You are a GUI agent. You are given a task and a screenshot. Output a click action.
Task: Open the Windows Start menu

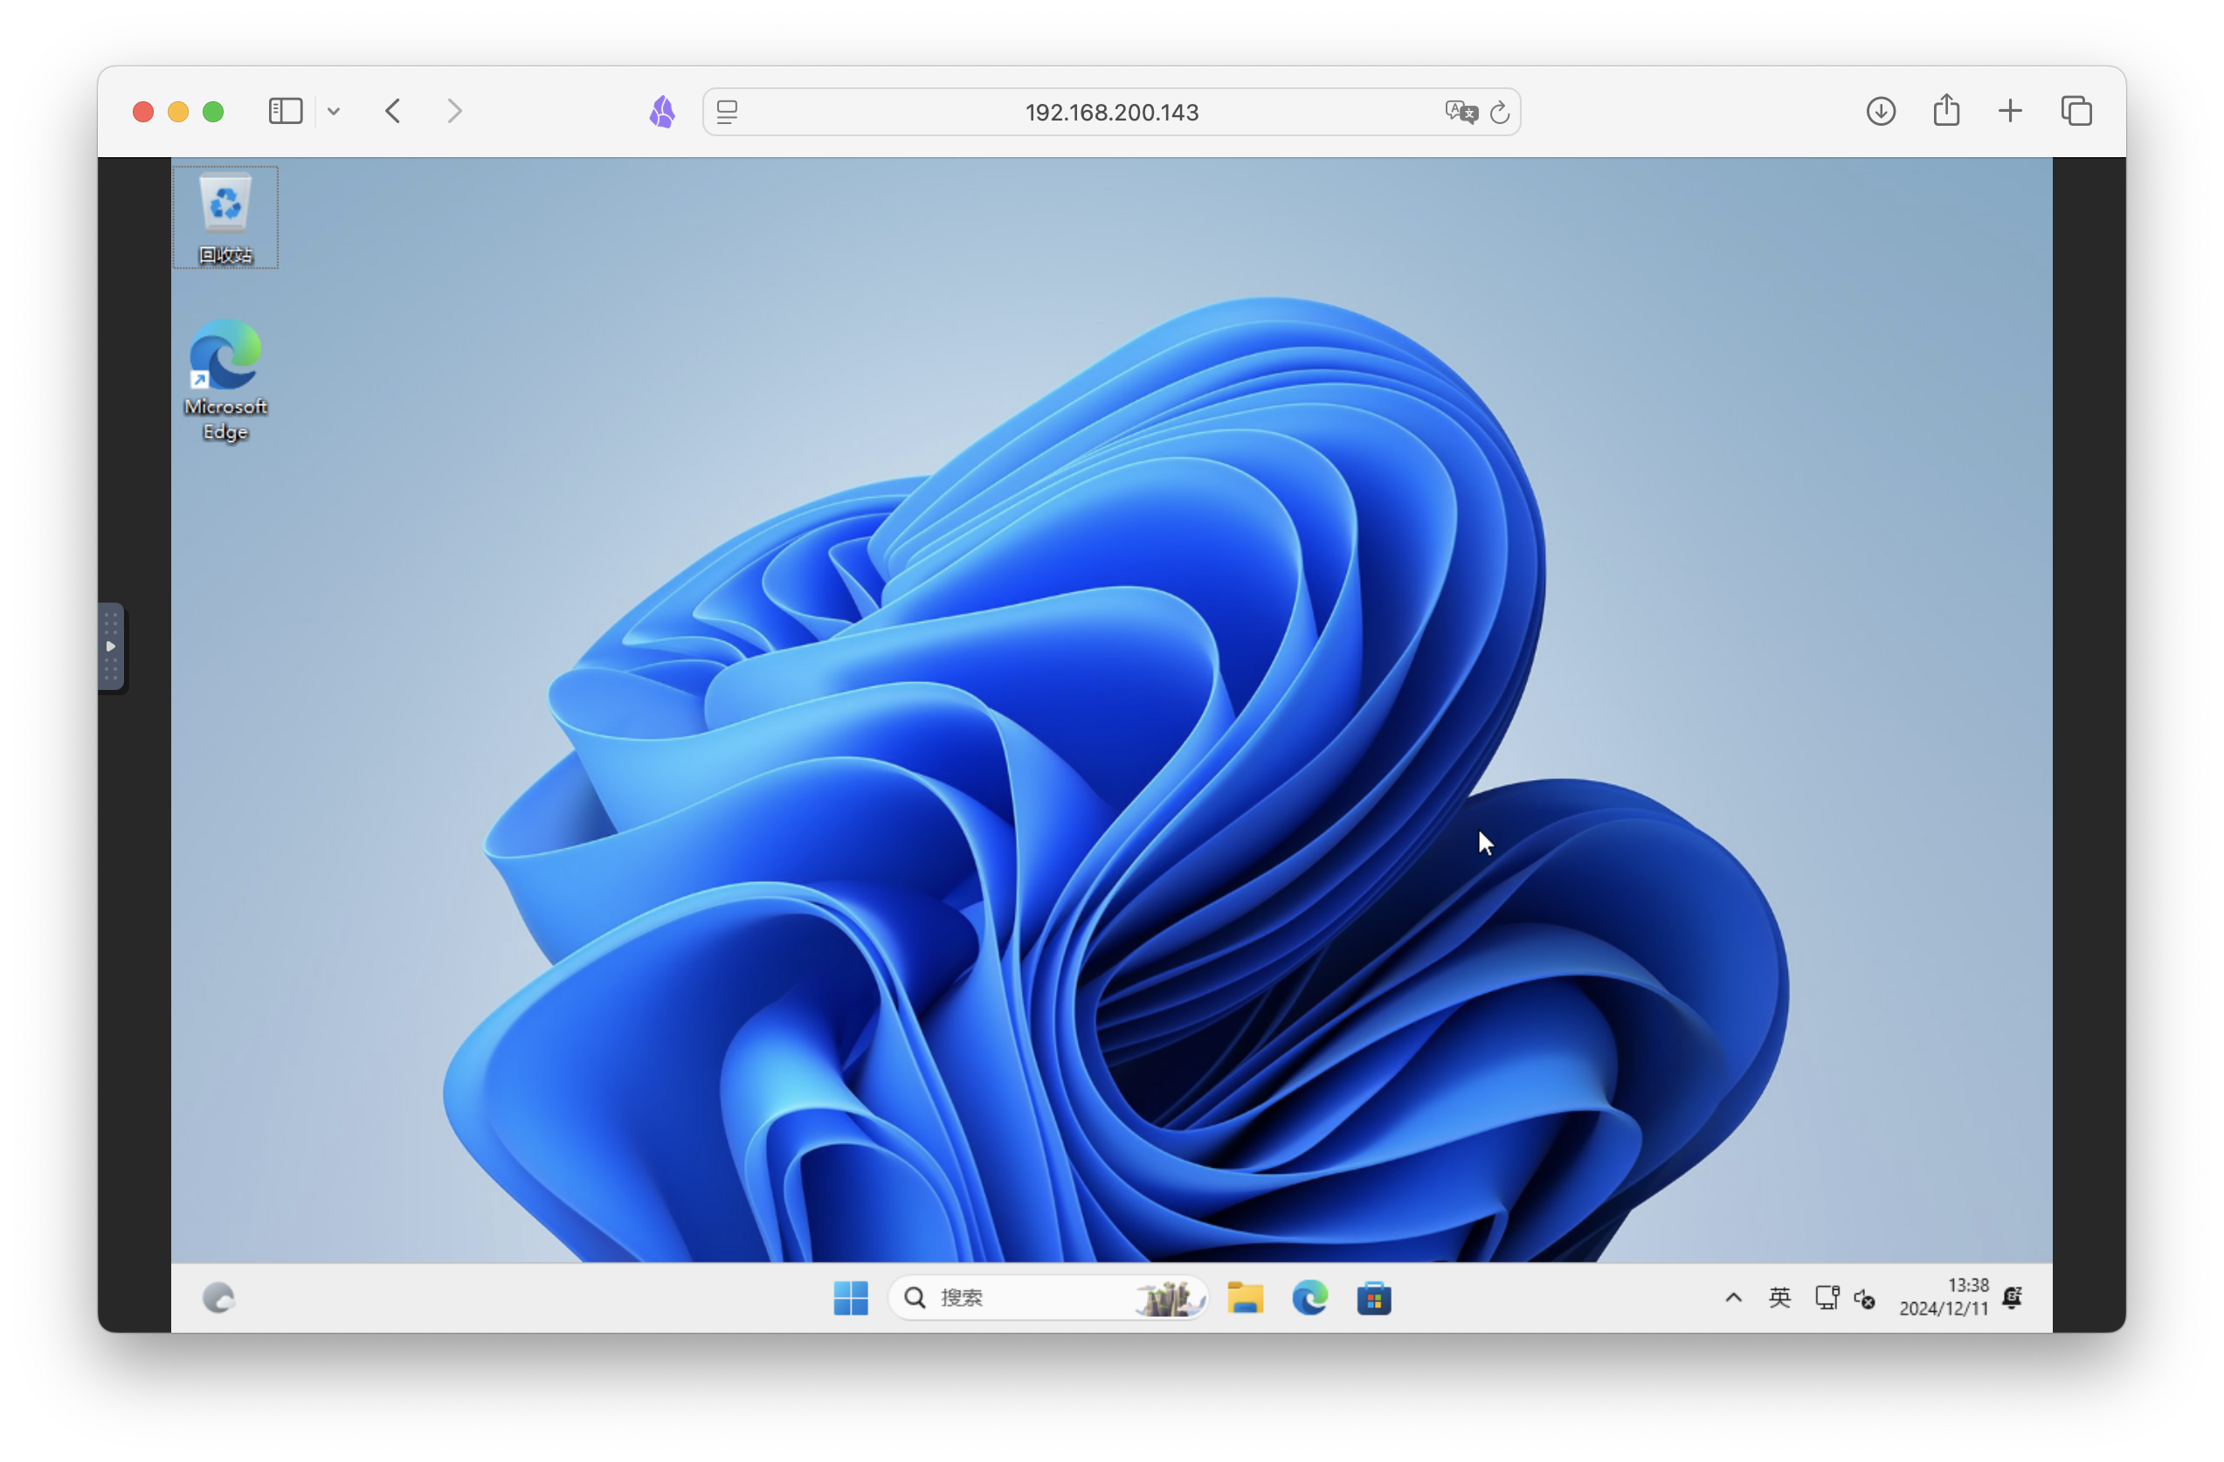tap(850, 1297)
